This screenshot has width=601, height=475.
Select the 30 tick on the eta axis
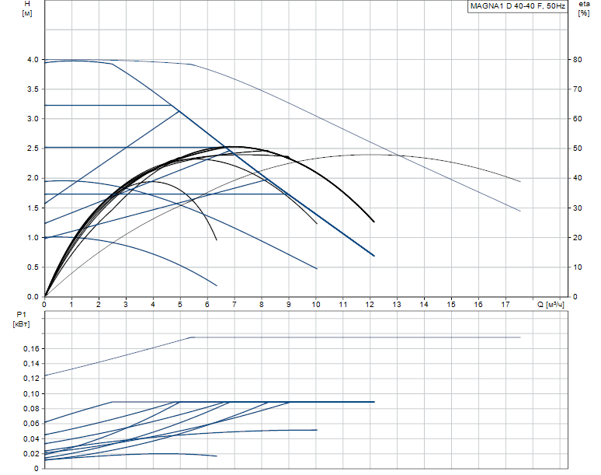577,208
